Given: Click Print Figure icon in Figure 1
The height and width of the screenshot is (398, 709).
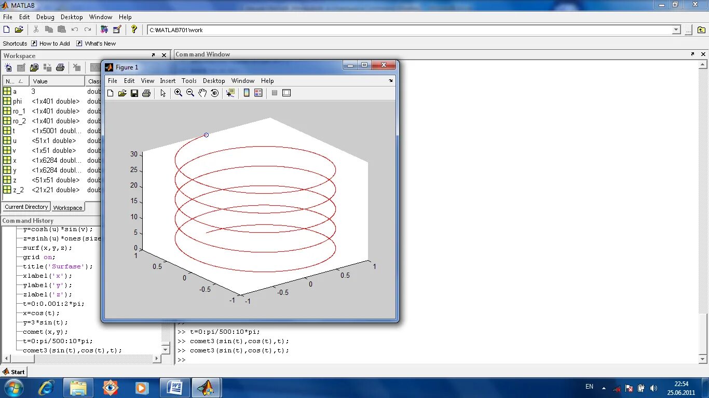Looking at the screenshot, I should [x=146, y=93].
